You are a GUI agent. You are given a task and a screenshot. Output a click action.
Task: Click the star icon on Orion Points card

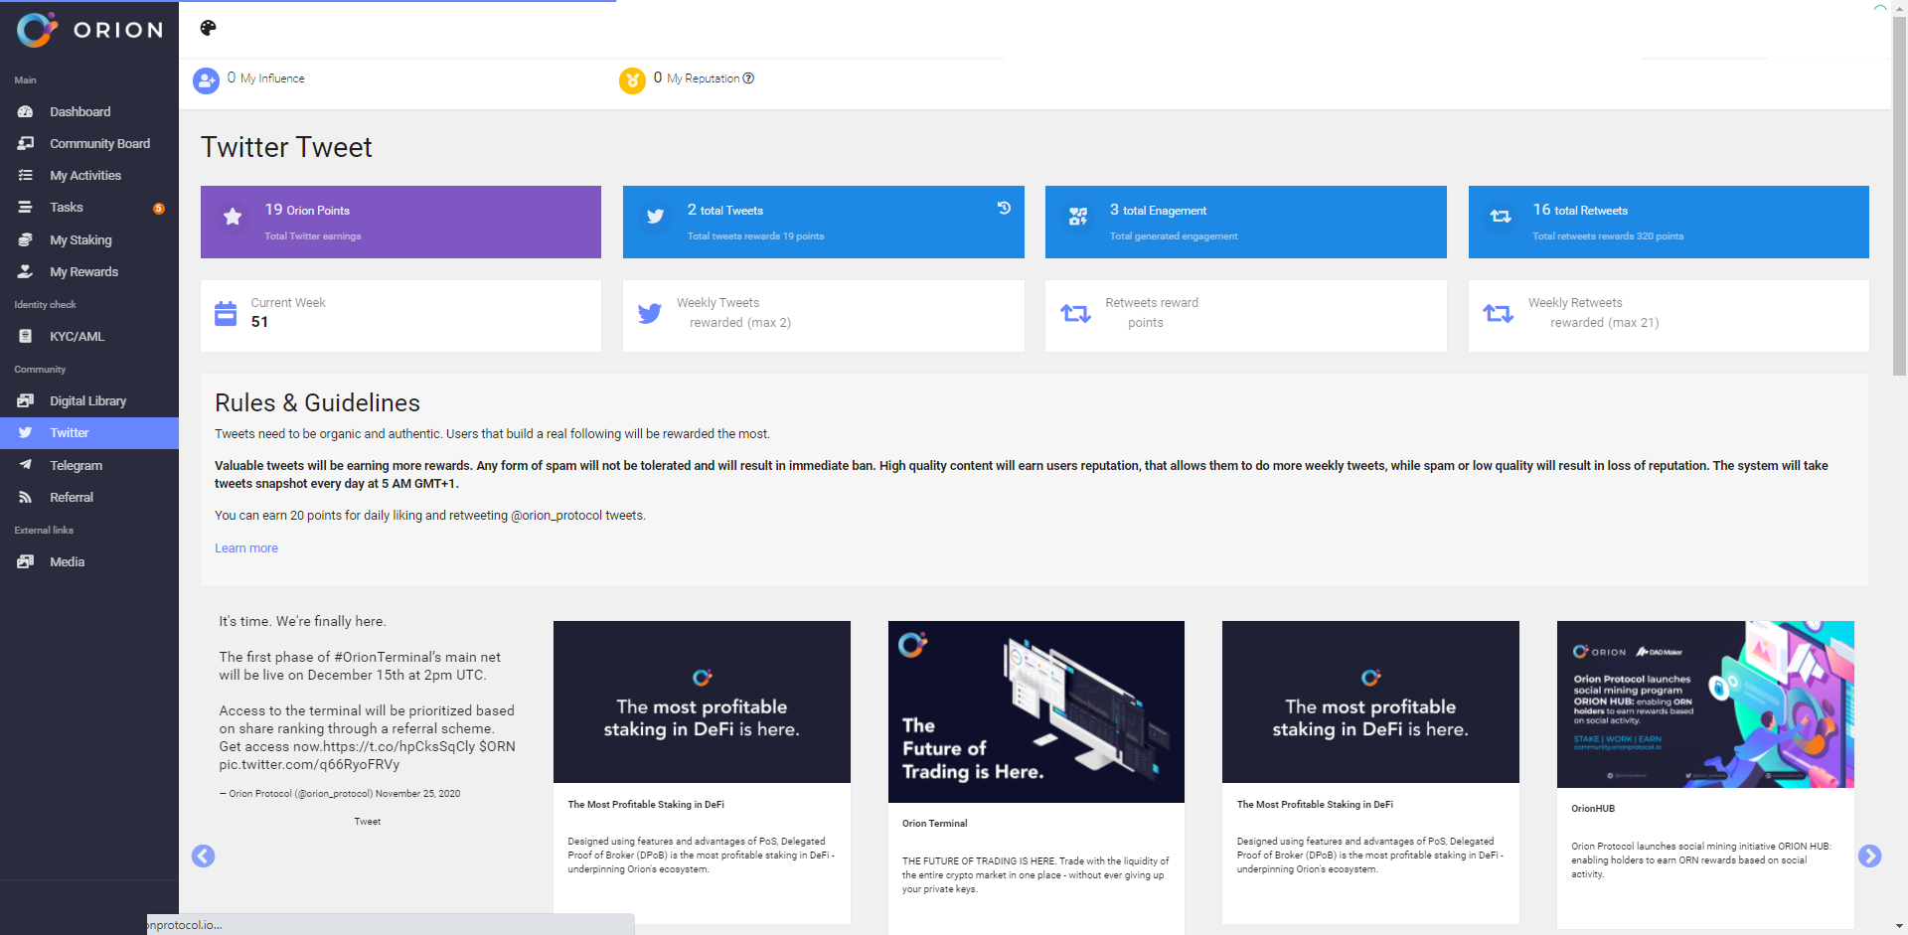[x=233, y=217]
